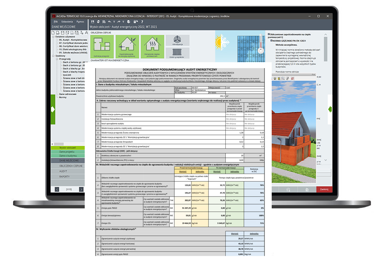Image resolution: width=383 pixels, height=266 pixels.
Task: Click green arrow tab on right panel
Action: point(330,109)
